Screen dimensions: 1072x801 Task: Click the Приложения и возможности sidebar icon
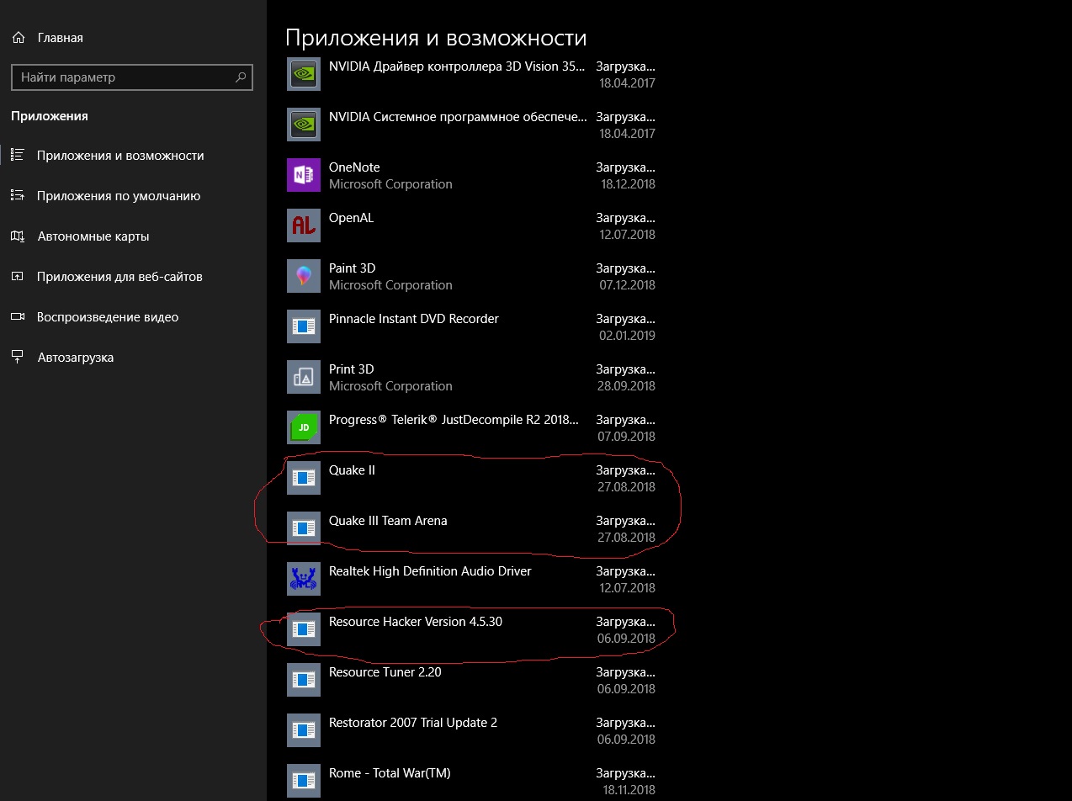coord(18,156)
